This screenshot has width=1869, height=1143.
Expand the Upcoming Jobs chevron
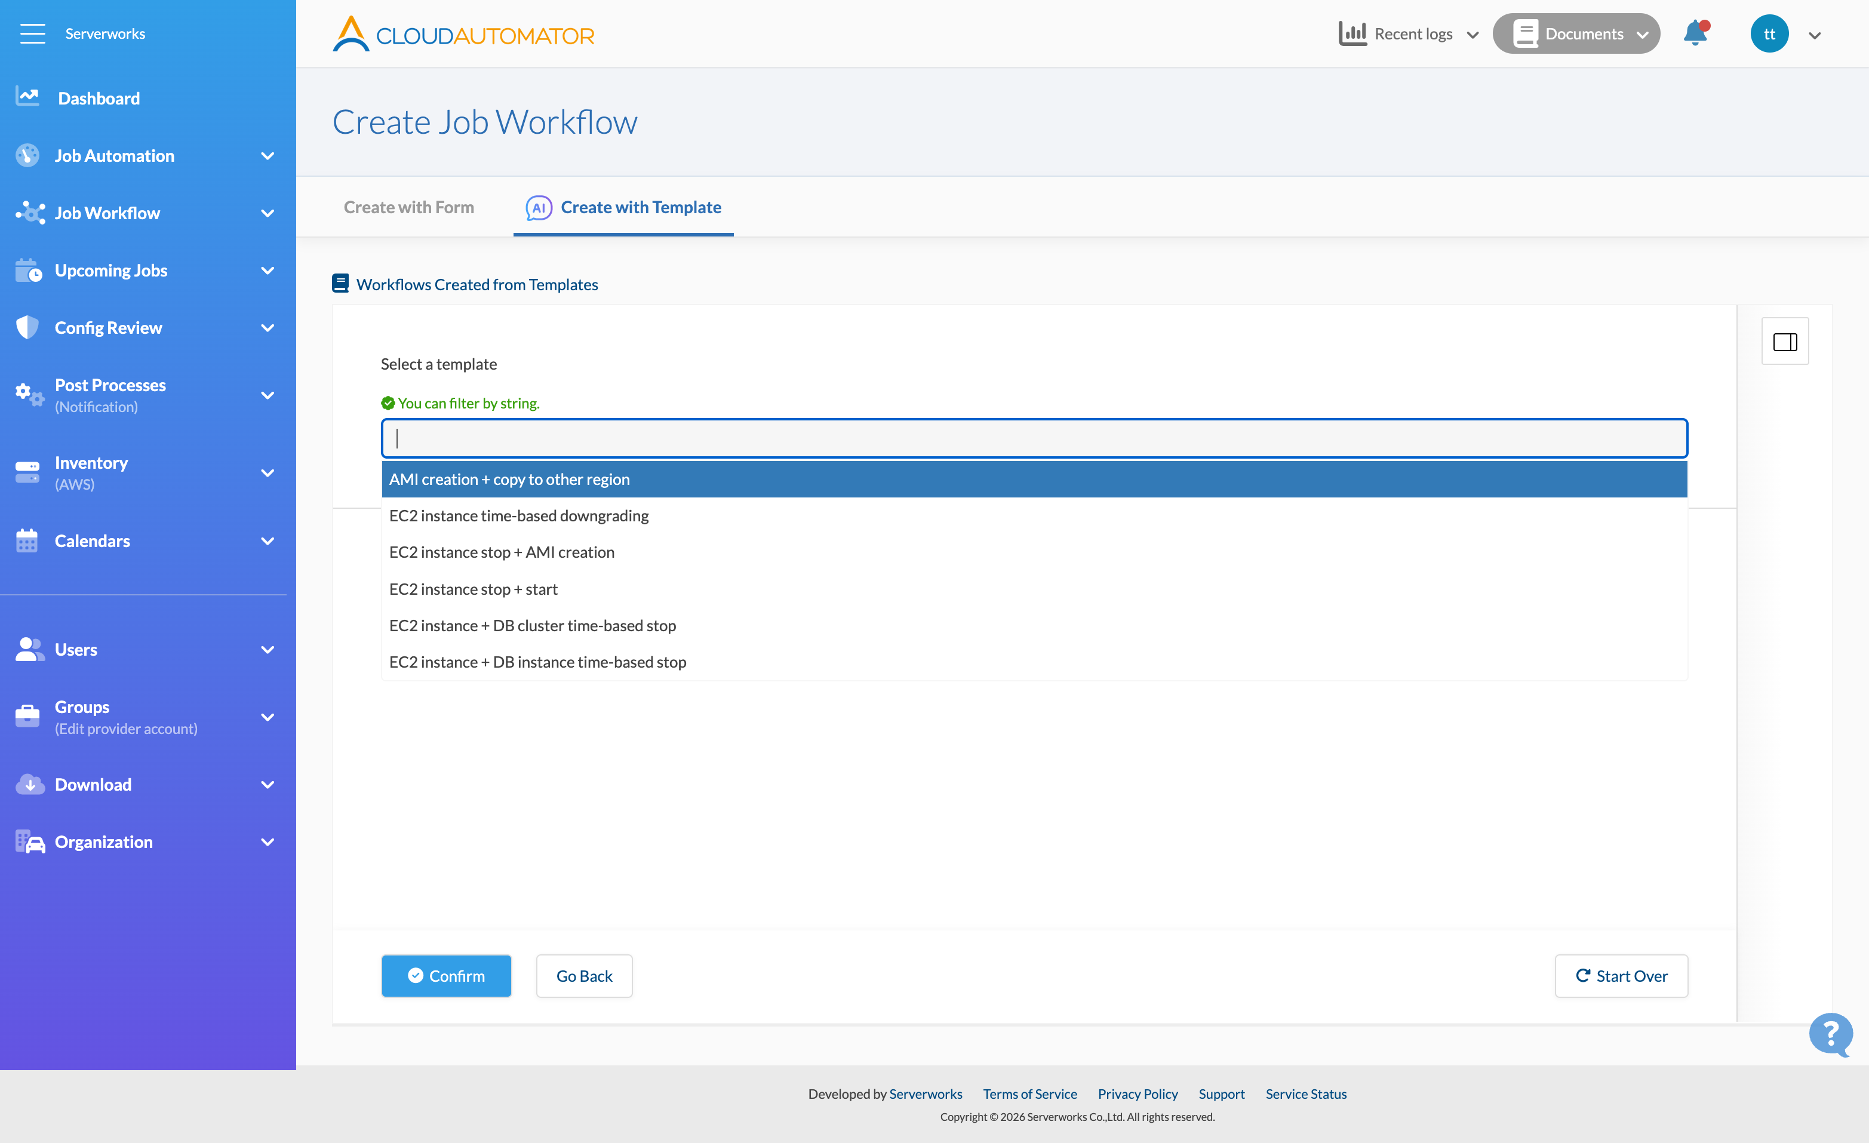(267, 271)
